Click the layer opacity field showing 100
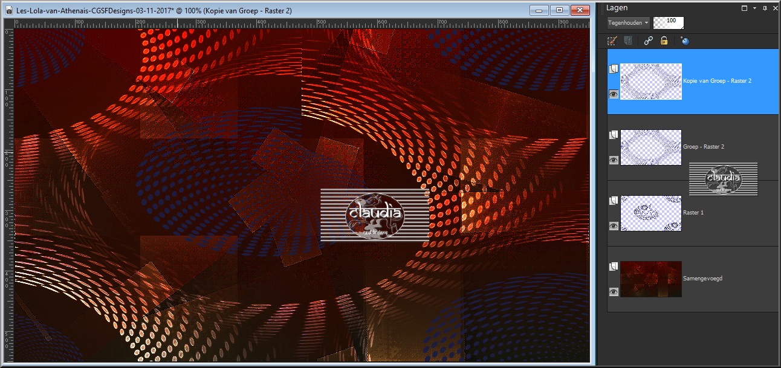 click(x=669, y=22)
